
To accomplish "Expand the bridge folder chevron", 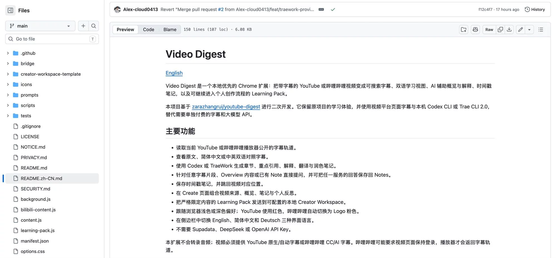I will (x=8, y=64).
